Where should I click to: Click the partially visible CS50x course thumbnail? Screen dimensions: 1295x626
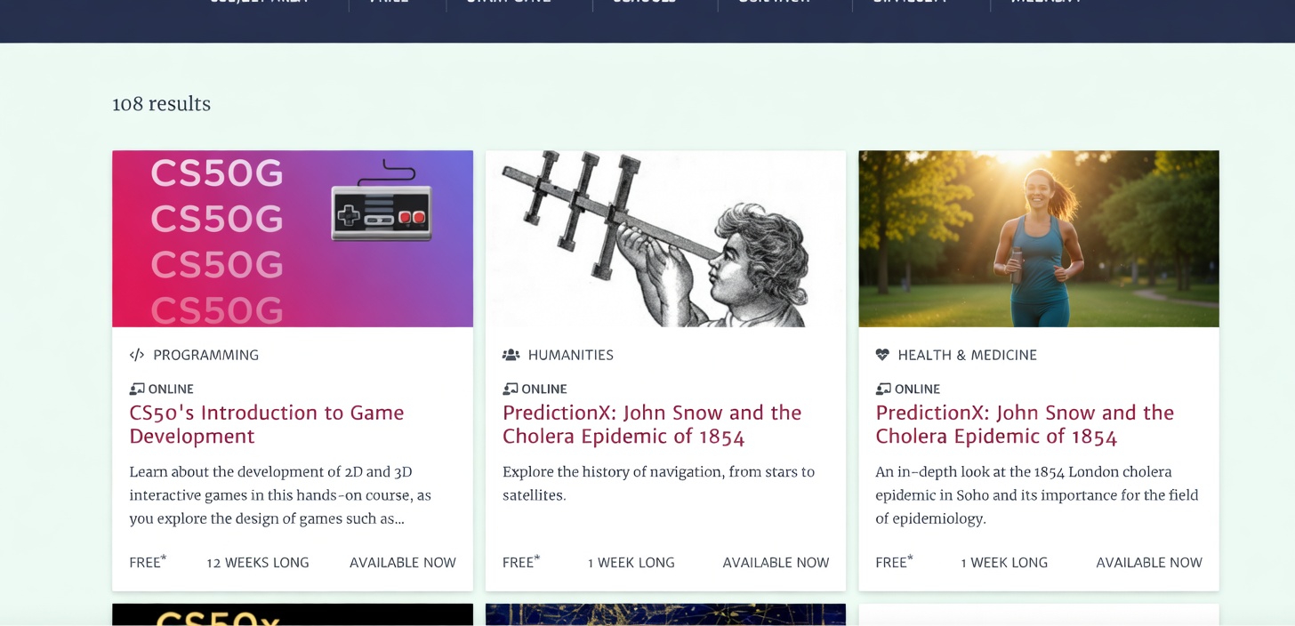pos(292,614)
